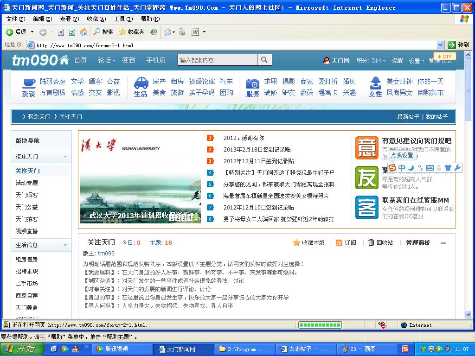The height and width of the screenshot is (356, 475).
Task: Click the 订阅 RSS feed icon
Action: (339, 243)
